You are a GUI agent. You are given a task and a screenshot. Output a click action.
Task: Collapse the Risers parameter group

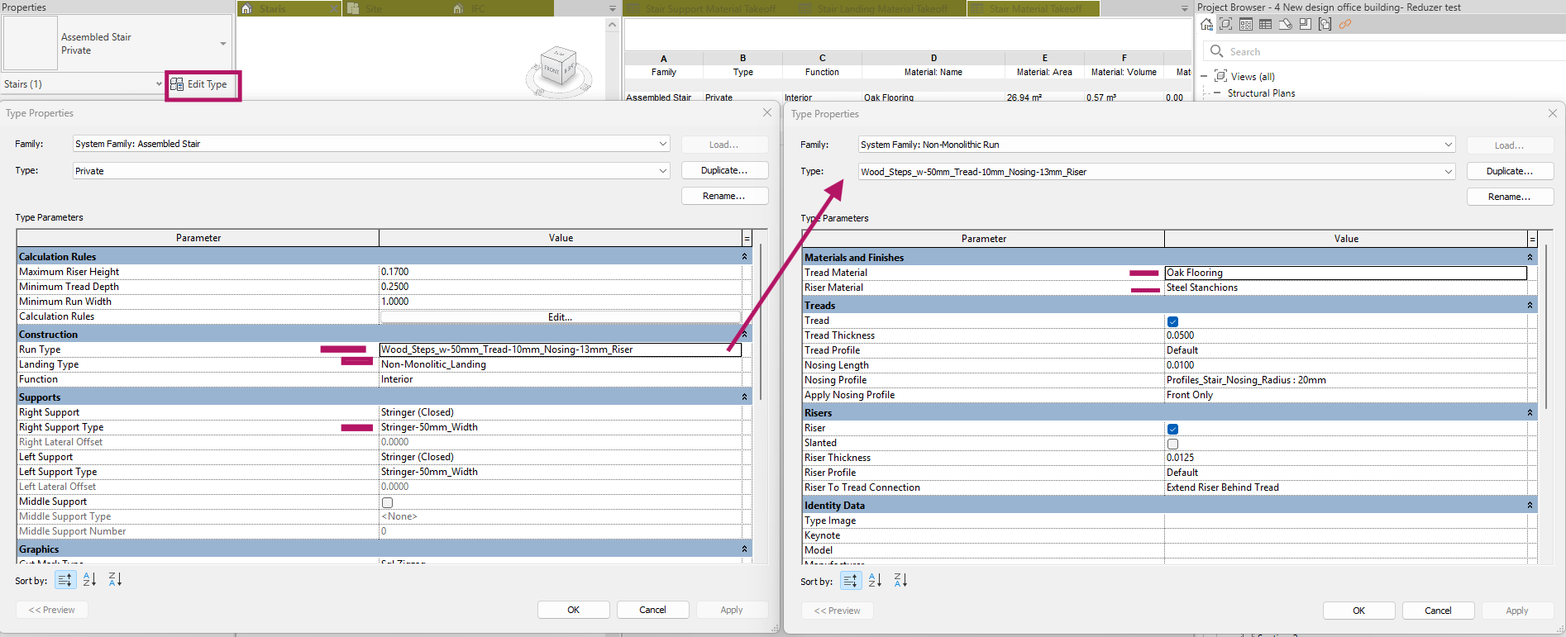pyautogui.click(x=1530, y=413)
